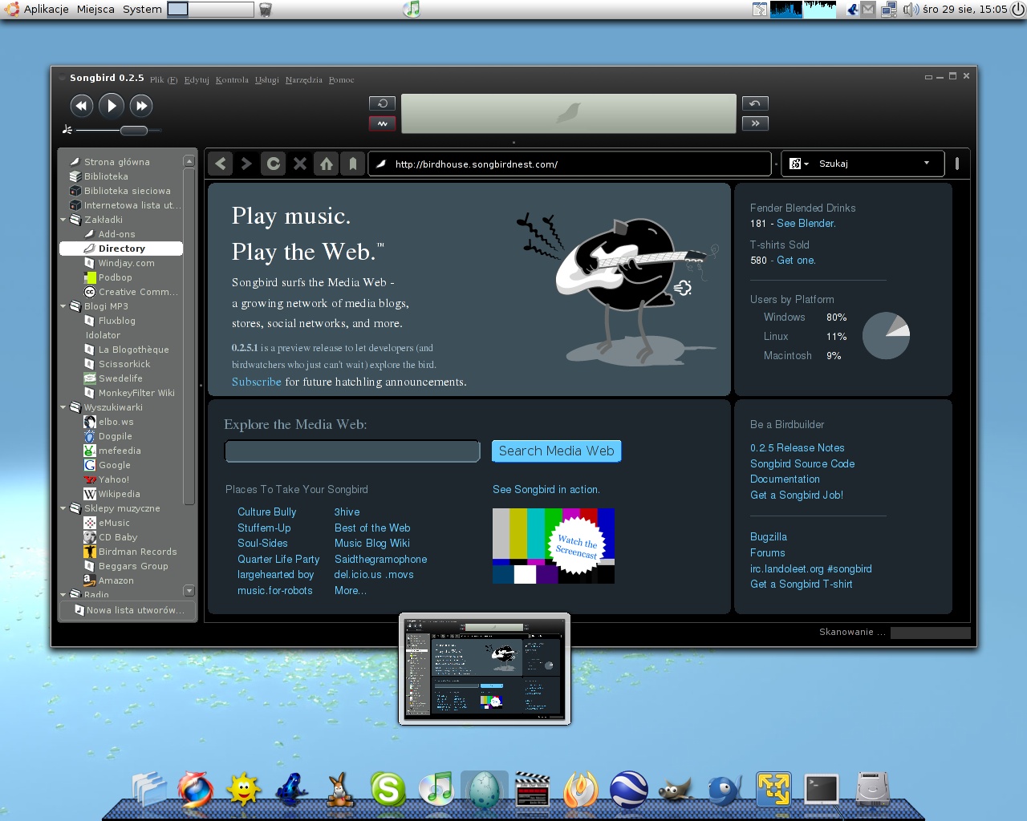The image size is (1027, 821).
Task: Open Yahoo! bookmark in sidebar
Action: [x=121, y=479]
